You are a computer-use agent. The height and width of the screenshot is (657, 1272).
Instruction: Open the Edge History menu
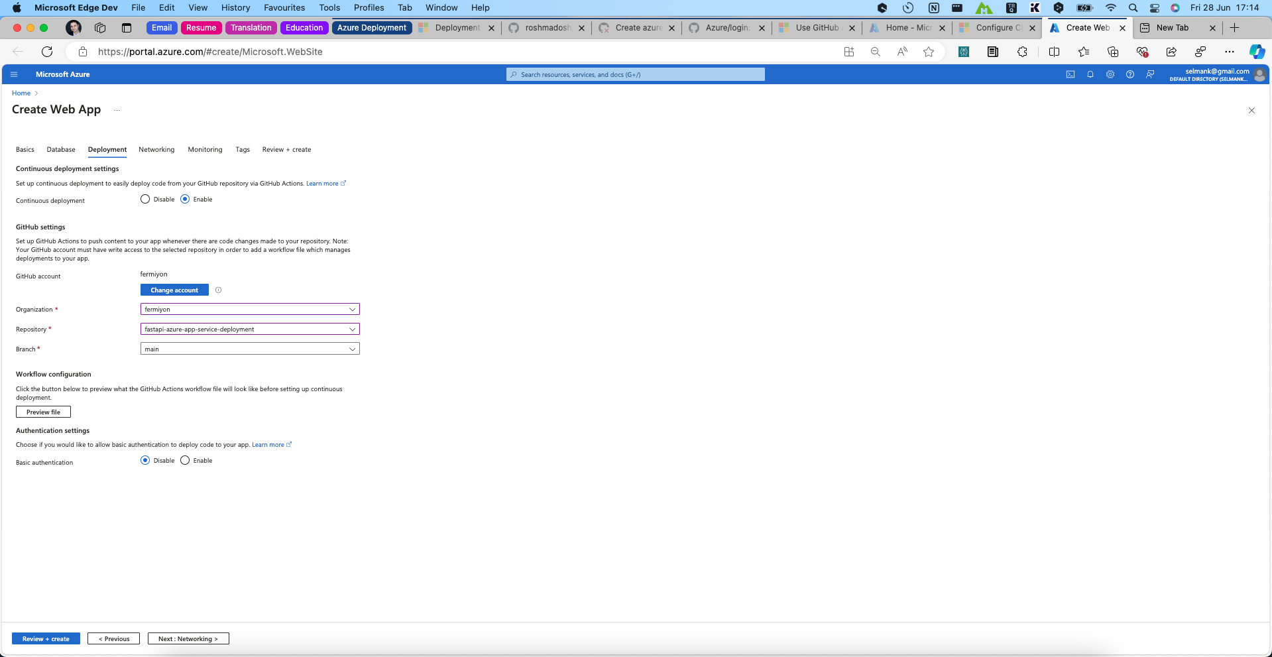235,8
